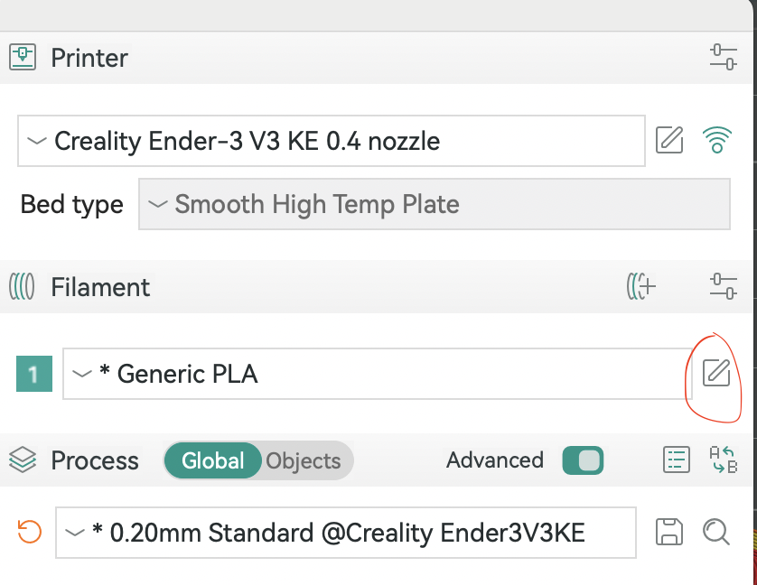
Task: Search process settings with magnifier icon
Action: tap(716, 533)
